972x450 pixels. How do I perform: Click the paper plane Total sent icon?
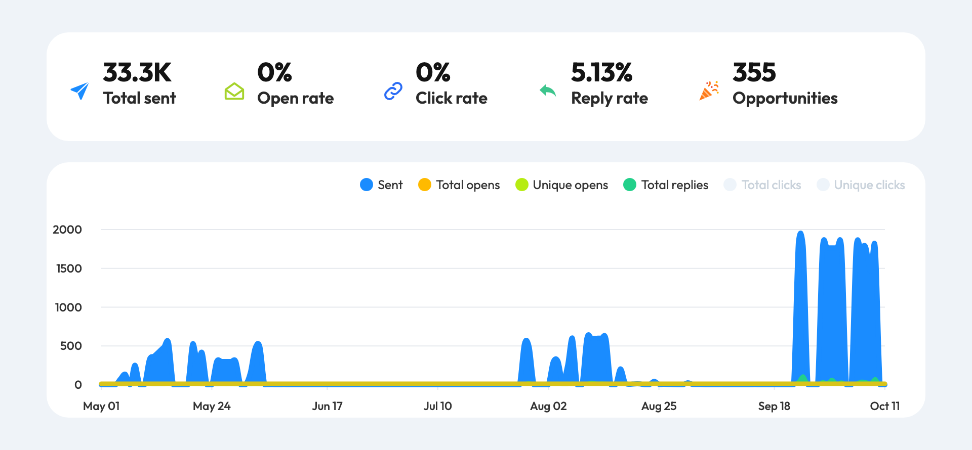[x=79, y=91]
